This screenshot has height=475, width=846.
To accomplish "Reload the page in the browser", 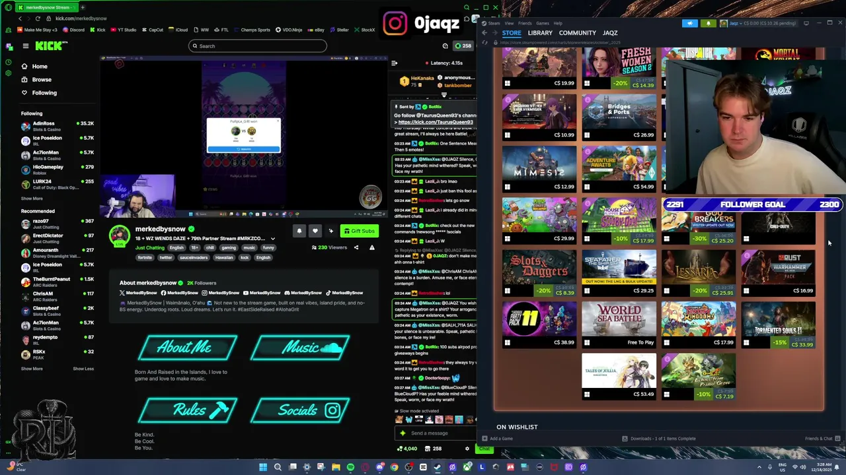I will coord(38,18).
